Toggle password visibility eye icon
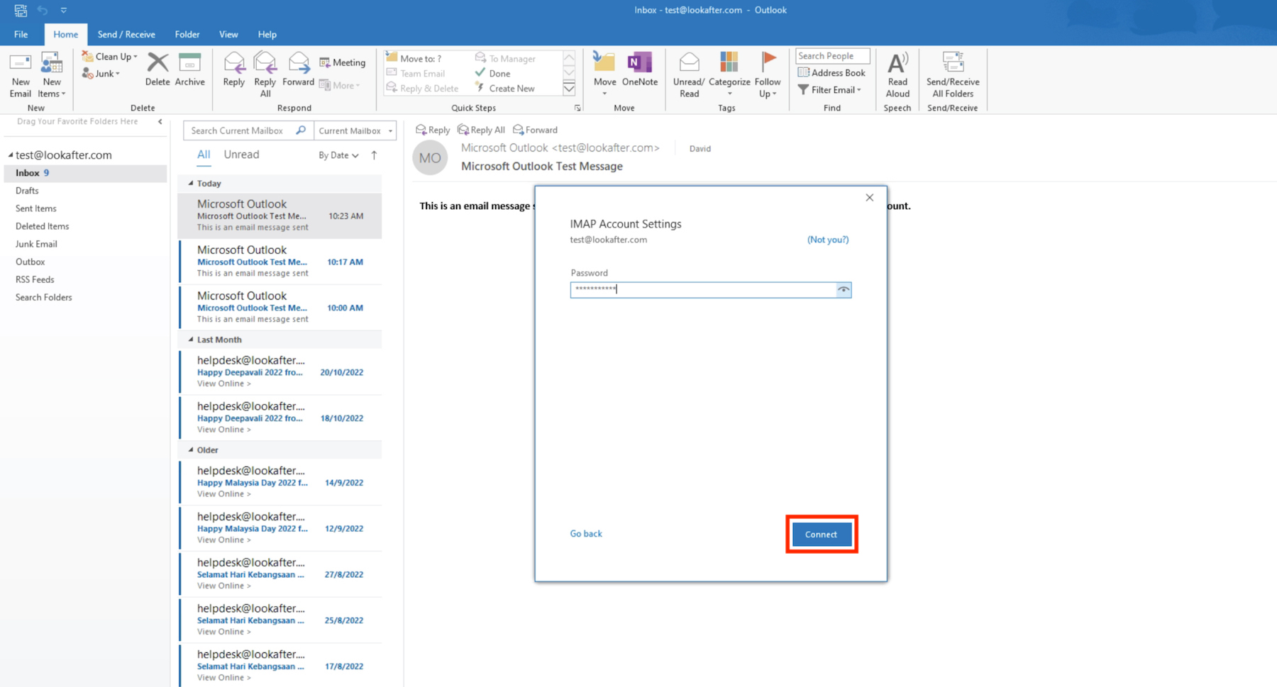 coord(844,289)
